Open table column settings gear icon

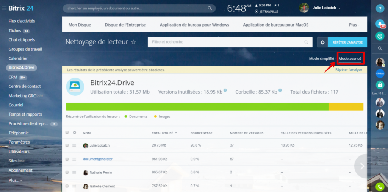click(74, 133)
